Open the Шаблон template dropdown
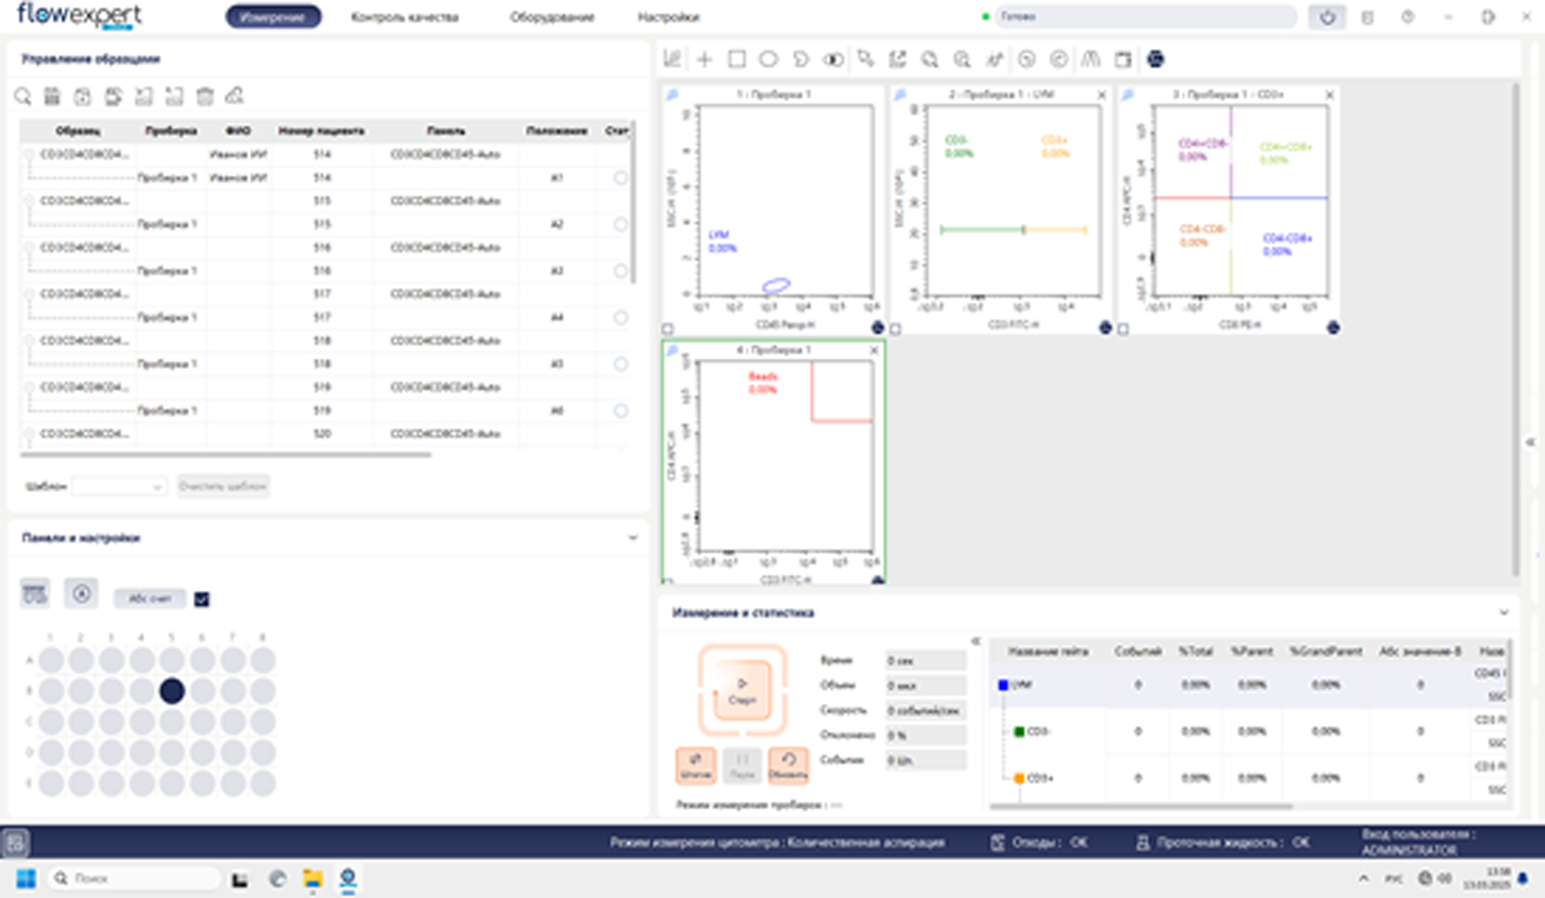 [x=119, y=486]
